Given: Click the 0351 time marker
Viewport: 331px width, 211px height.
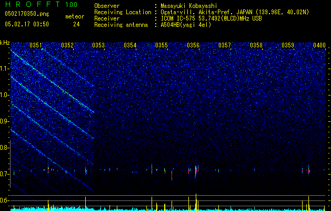Looking at the screenshot, I should (36, 45).
